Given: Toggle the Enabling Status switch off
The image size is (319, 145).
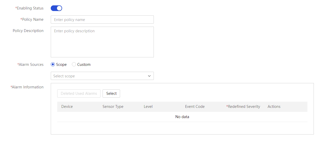Looking at the screenshot, I should tap(56, 8).
